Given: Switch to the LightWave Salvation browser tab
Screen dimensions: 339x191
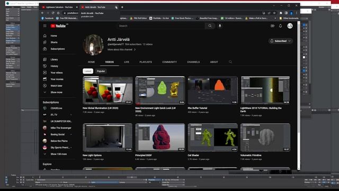Looking at the screenshot, I should pyautogui.click(x=59, y=7).
